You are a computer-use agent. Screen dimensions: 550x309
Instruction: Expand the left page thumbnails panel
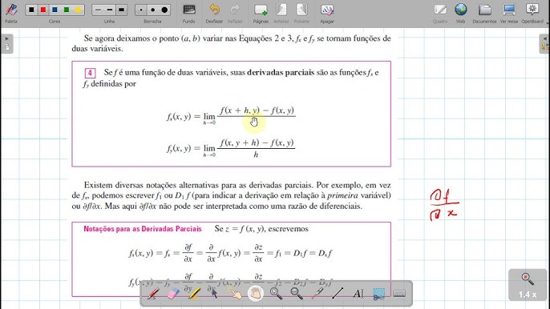7,43
